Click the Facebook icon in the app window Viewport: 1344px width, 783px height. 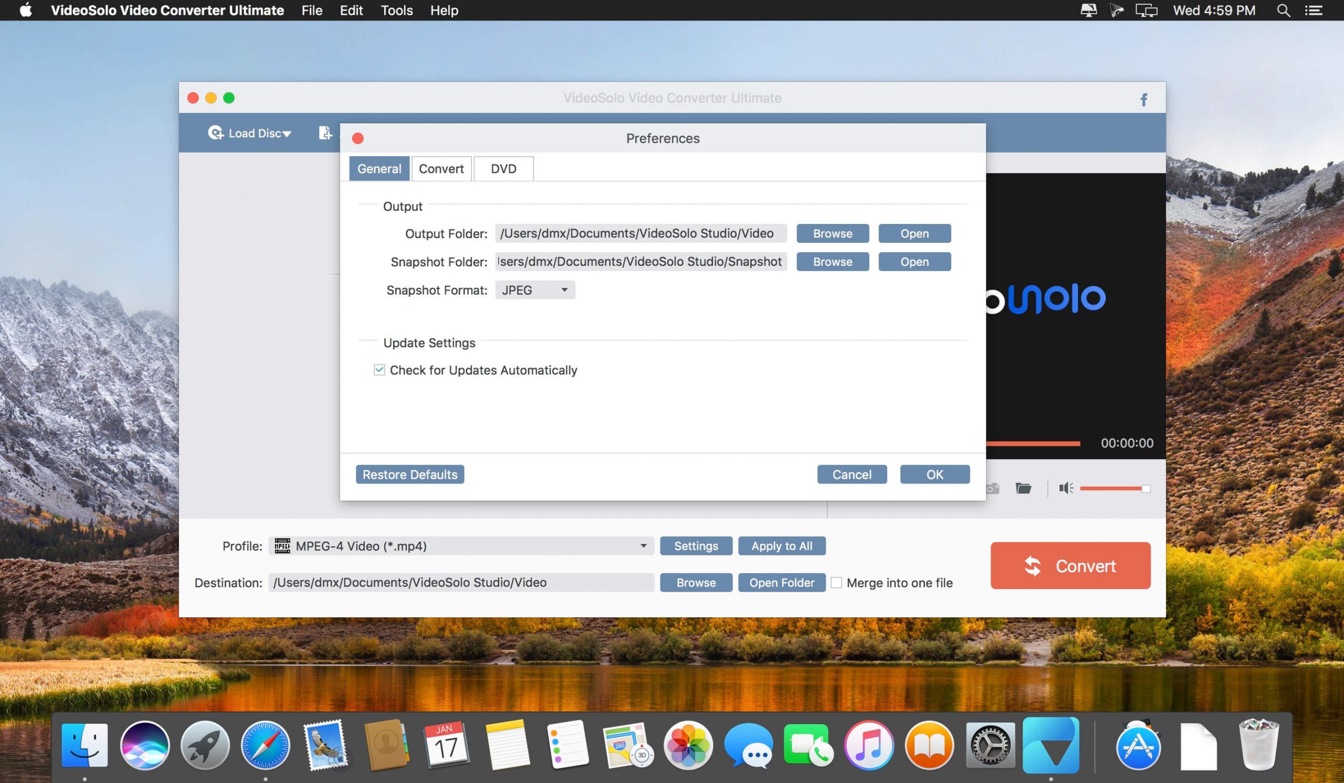pos(1144,99)
